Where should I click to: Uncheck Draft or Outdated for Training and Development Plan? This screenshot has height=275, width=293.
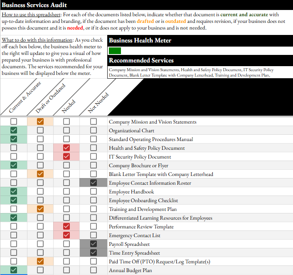coord(40,209)
